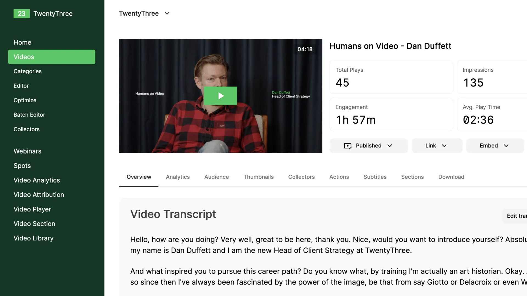Screen dimensions: 527x296
Task: Open Collectors in the sidebar
Action: click(27, 129)
